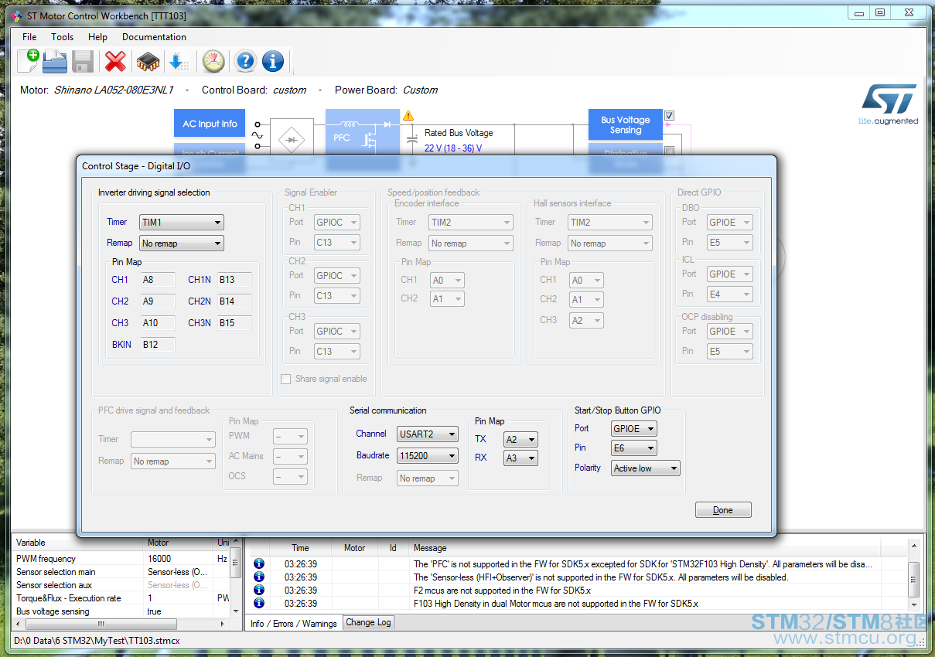Open the Start/Stop Port GPIOE dropdown
935x657 pixels.
634,429
